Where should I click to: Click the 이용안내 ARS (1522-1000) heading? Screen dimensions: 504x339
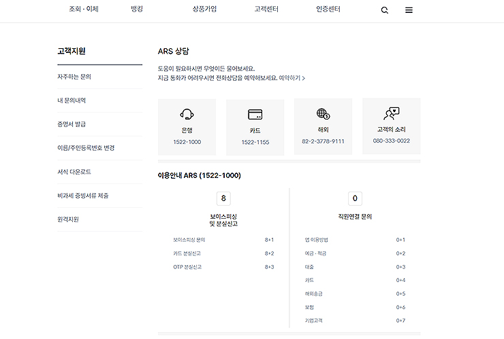(x=200, y=175)
